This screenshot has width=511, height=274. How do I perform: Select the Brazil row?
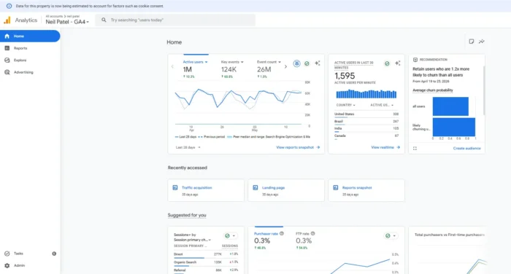click(366, 122)
